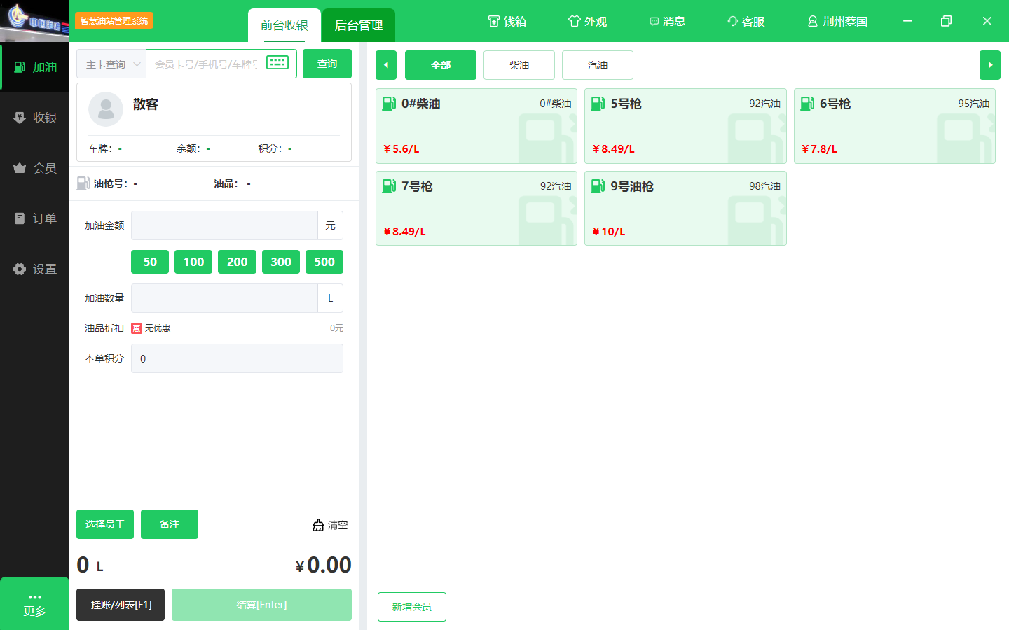Set refuel amount to 300

pyautogui.click(x=280, y=262)
